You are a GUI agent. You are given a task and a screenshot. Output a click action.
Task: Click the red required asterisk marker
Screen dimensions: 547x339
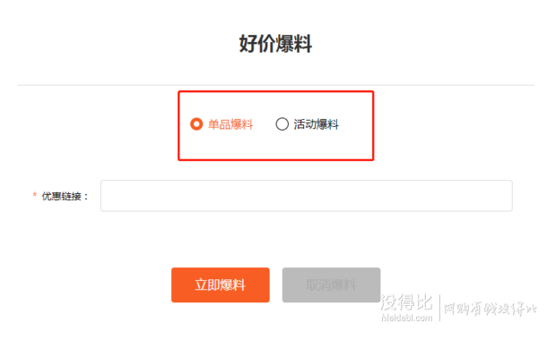[x=35, y=195]
